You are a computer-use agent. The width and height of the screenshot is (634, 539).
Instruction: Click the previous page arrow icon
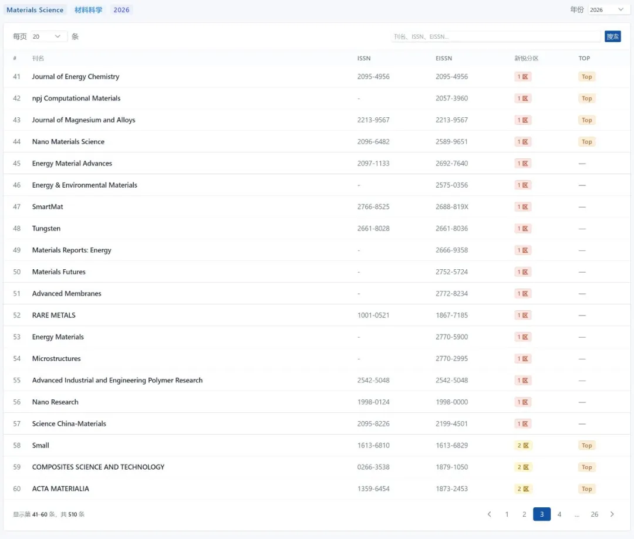(489, 514)
